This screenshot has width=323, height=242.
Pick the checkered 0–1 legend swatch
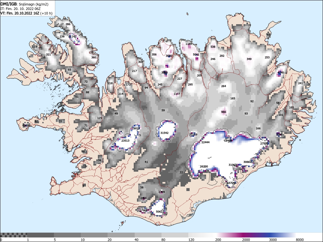pyautogui.click(x=14, y=235)
